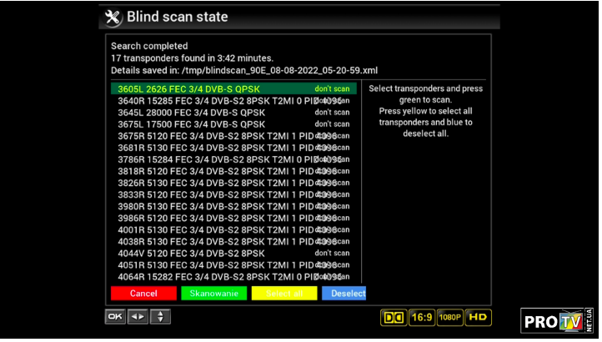Click the HD status icon
602x342 pixels.
pyautogui.click(x=478, y=317)
